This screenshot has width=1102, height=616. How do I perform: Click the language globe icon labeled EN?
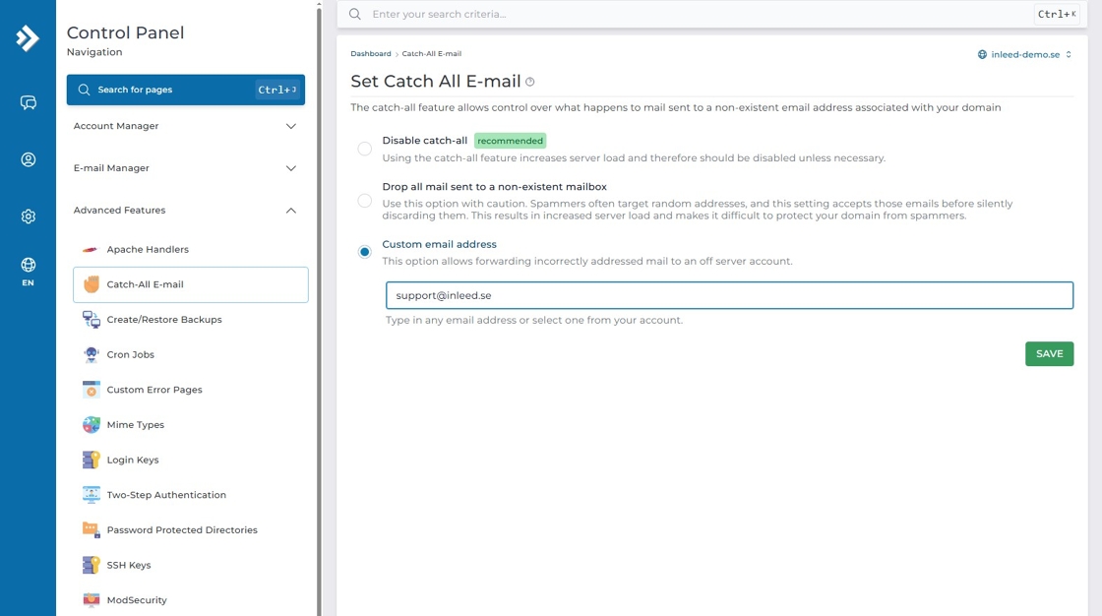coord(28,268)
